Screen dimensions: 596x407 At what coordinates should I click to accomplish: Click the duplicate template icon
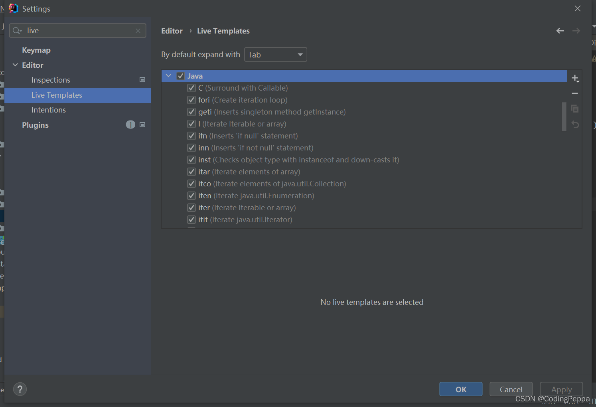click(x=575, y=109)
